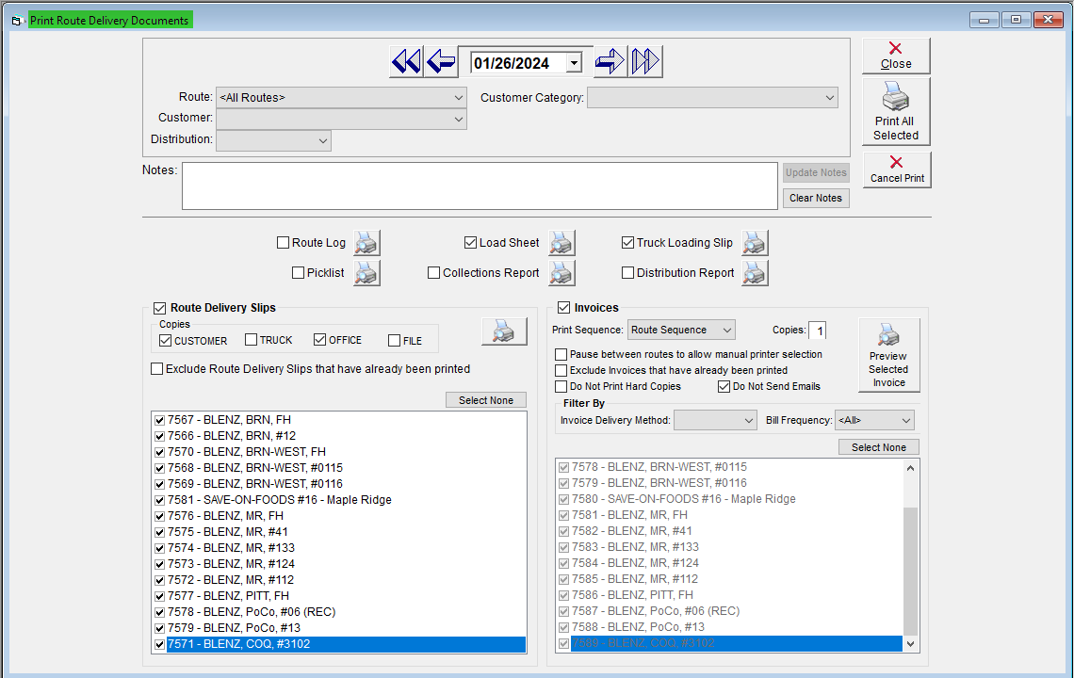This screenshot has height=678, width=1074.
Task: Uncheck the CUSTOMER copies checkbox
Action: click(x=165, y=340)
